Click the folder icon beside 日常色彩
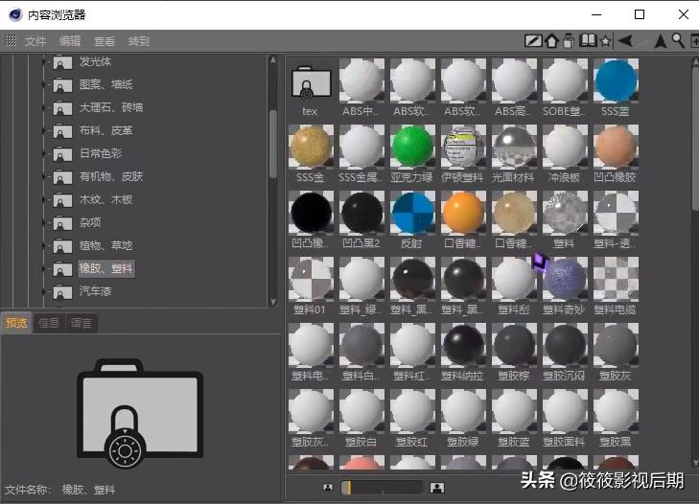This screenshot has width=699, height=504. (62, 154)
